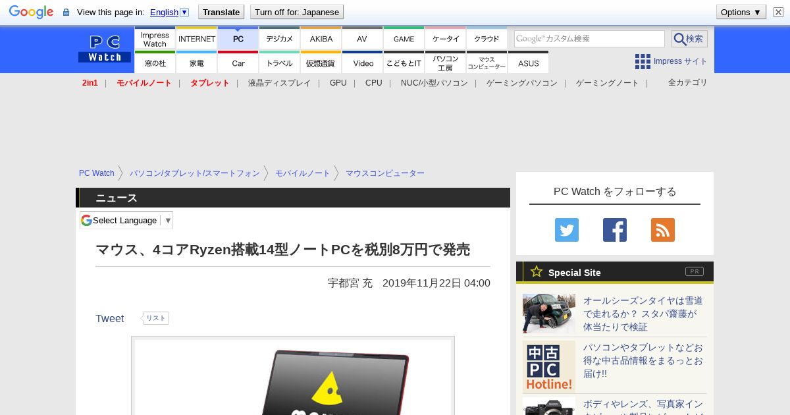Viewport: 790px width, 415px height.
Task: Open the English language dropdown
Action: (x=169, y=12)
